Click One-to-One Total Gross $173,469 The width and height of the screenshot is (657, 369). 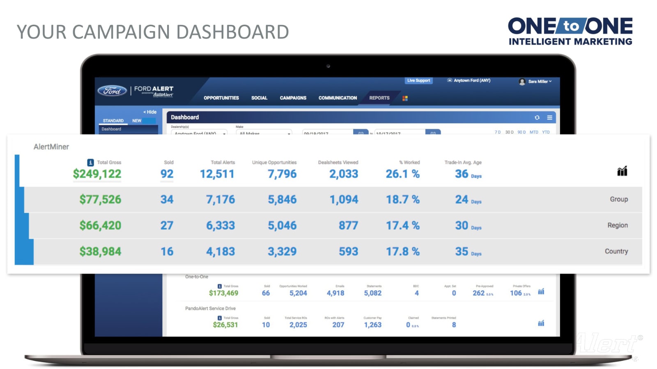tap(223, 293)
